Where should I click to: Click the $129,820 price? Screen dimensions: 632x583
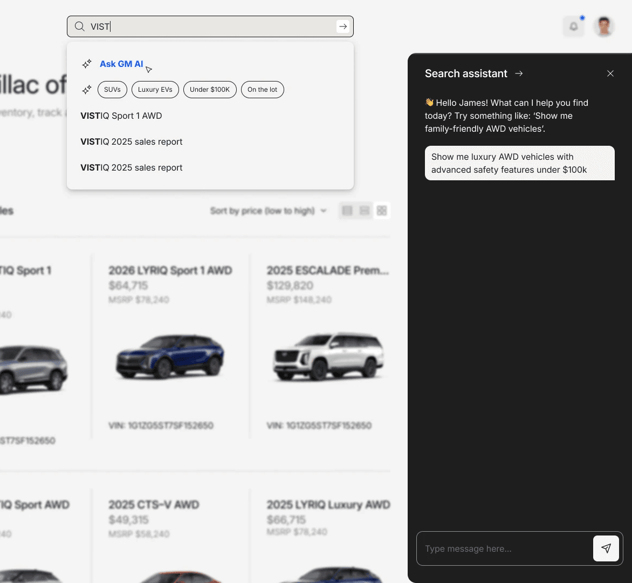[290, 286]
